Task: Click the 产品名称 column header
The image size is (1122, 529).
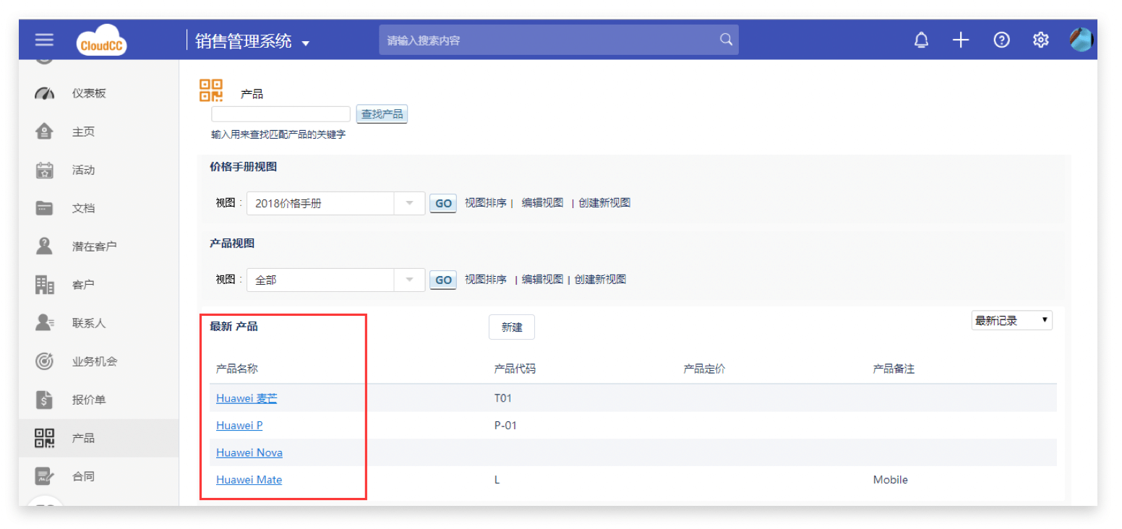Action: tap(236, 369)
